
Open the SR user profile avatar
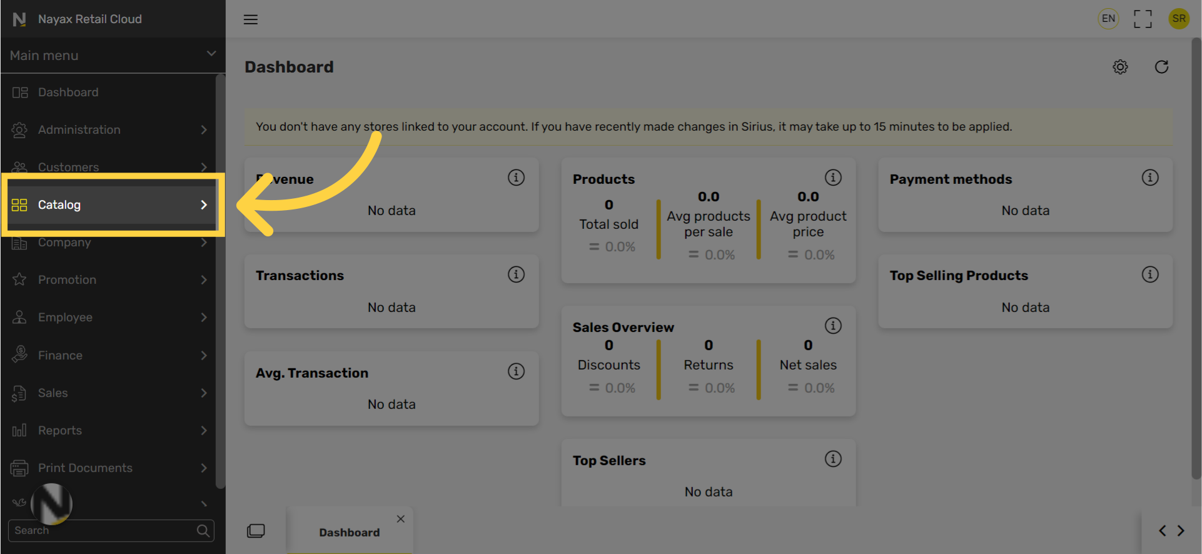click(x=1179, y=19)
